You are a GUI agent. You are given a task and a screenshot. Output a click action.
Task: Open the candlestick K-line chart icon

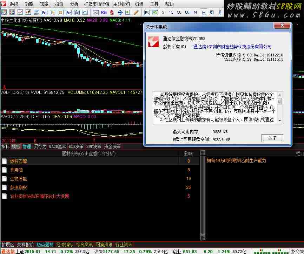tap(28, 12)
